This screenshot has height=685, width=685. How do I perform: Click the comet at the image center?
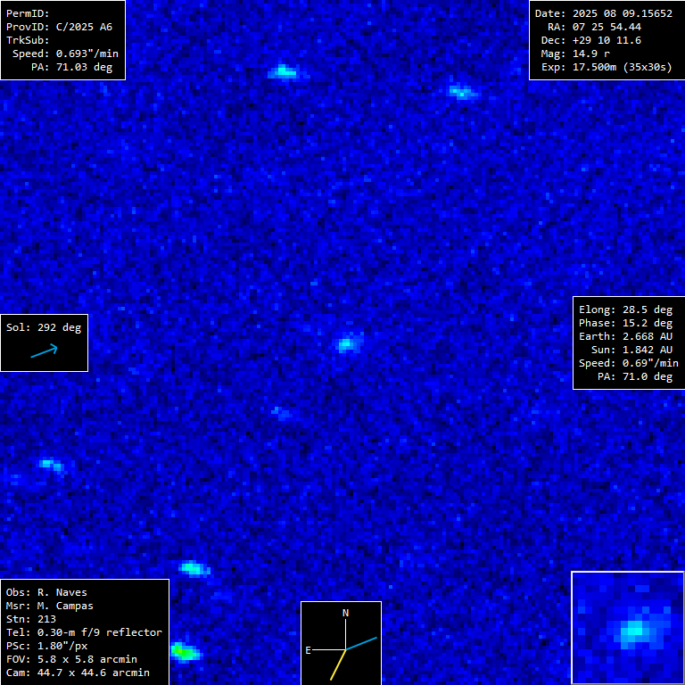pyautogui.click(x=347, y=343)
